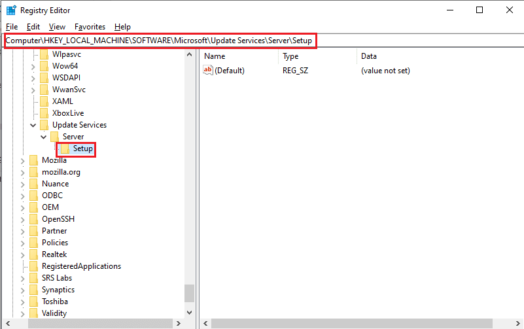Expand the WwanSvc key
This screenshot has width=524, height=329.
[33, 90]
